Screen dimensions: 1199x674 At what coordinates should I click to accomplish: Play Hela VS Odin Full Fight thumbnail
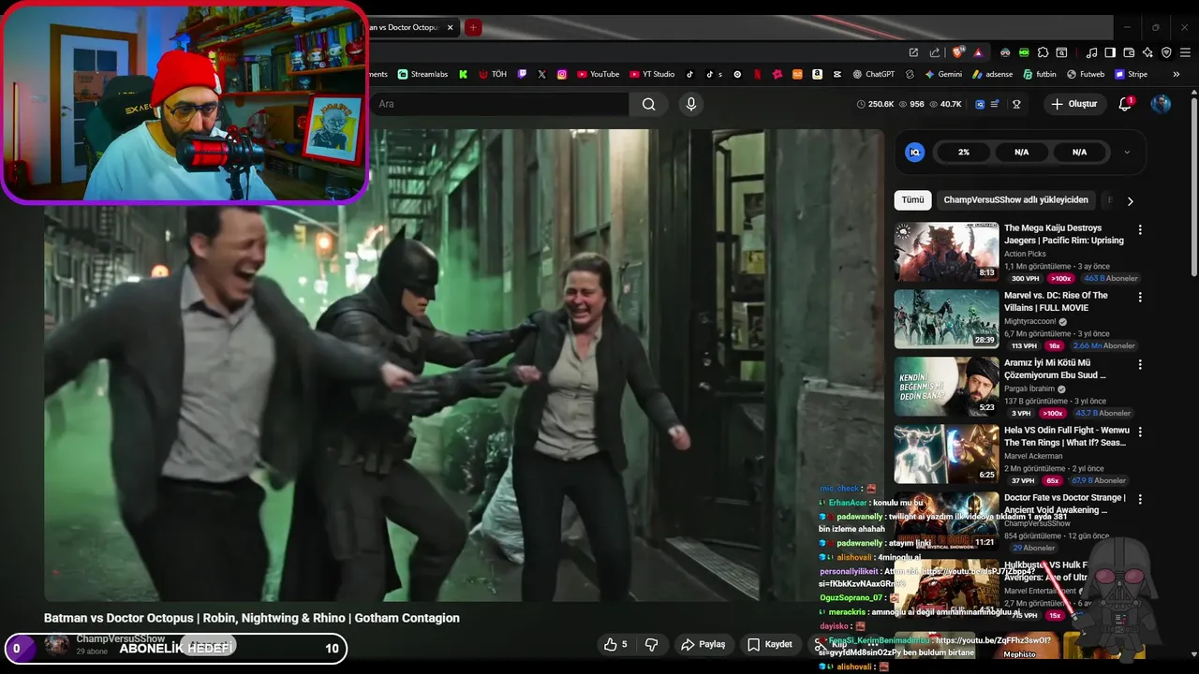[946, 453]
